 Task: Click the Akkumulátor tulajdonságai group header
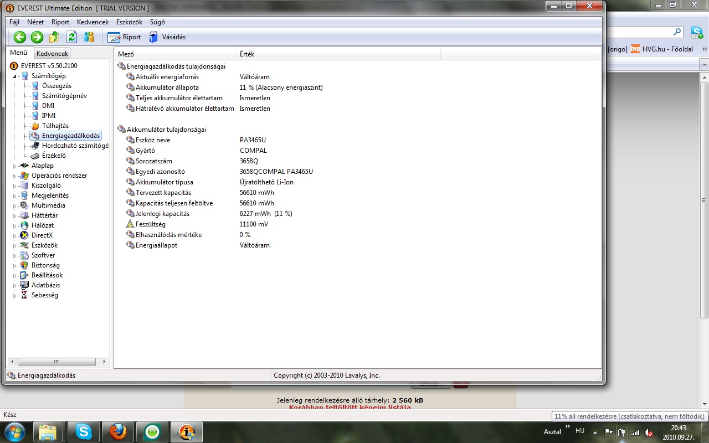tap(166, 130)
